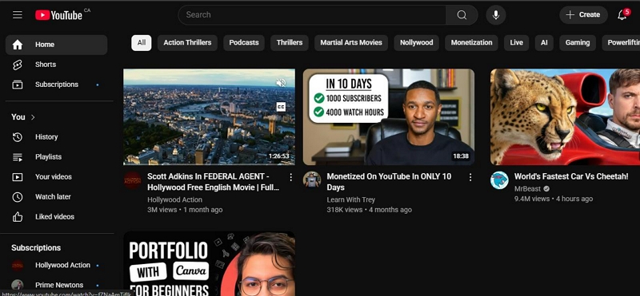Screen dimensions: 640x296
Task: Open the hamburger guide menu
Action: 17,15
